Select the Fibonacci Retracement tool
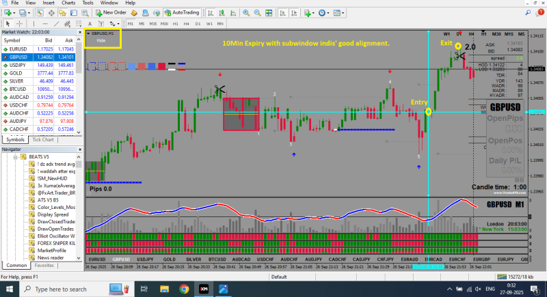 pyautogui.click(x=79, y=24)
